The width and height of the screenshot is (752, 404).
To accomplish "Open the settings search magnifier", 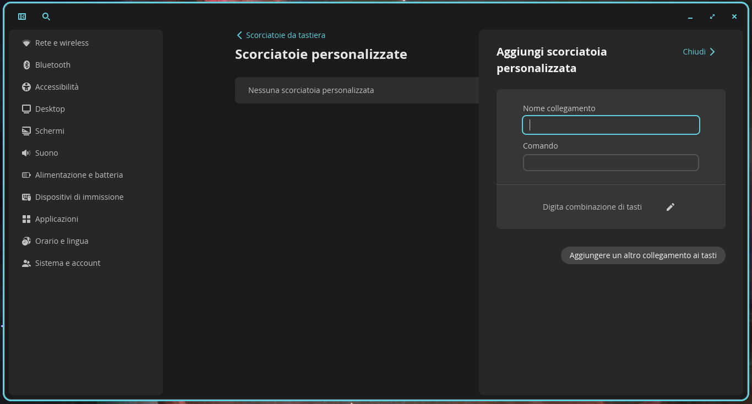I will (x=46, y=17).
